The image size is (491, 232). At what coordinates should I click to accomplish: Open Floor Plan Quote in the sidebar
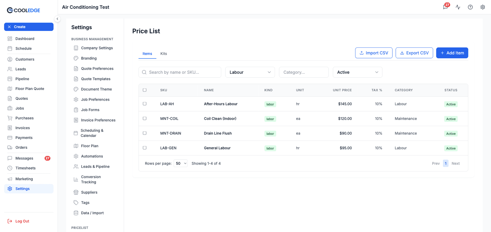[x=29, y=89]
